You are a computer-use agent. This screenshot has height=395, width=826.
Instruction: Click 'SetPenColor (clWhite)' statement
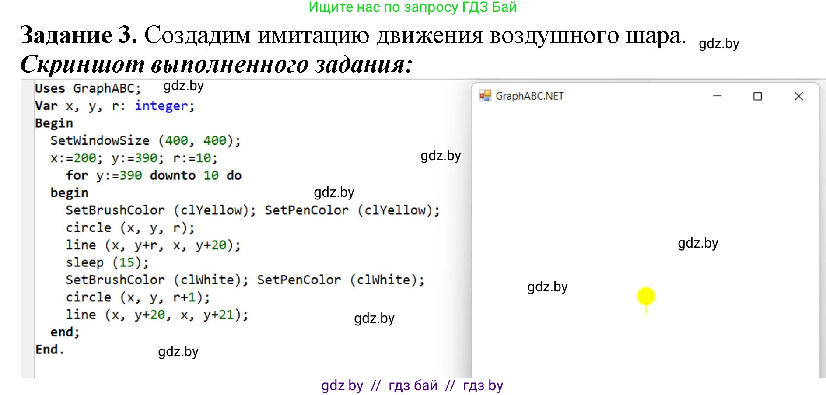click(340, 280)
